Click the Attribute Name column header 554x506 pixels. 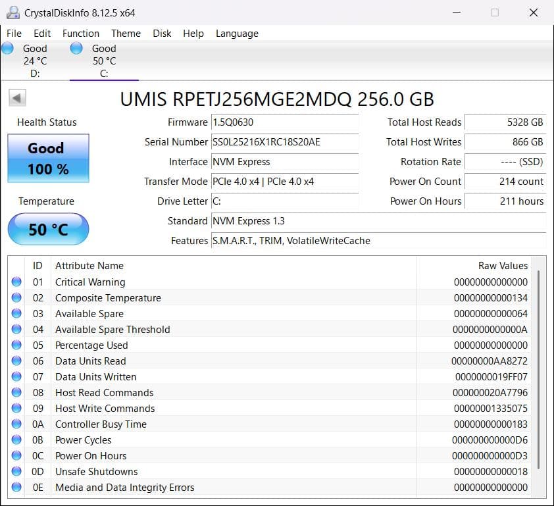pos(89,266)
